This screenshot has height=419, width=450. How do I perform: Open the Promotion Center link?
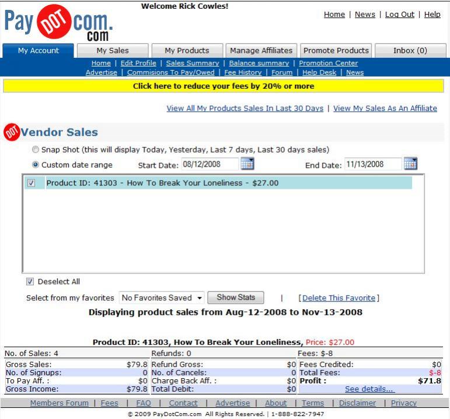(x=329, y=63)
